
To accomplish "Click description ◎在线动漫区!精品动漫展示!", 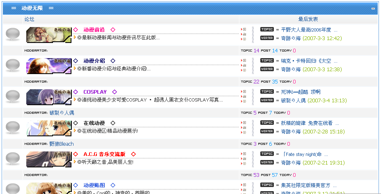I will coord(108,131).
